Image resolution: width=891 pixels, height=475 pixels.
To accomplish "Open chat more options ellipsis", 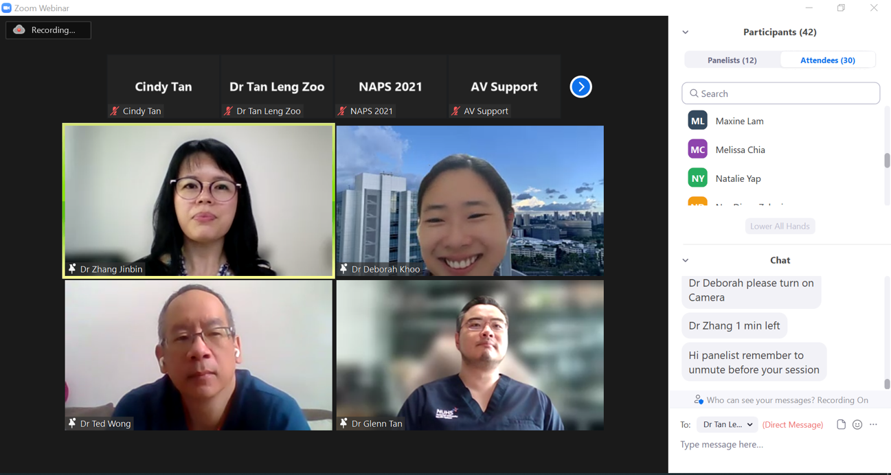I will pos(874,425).
